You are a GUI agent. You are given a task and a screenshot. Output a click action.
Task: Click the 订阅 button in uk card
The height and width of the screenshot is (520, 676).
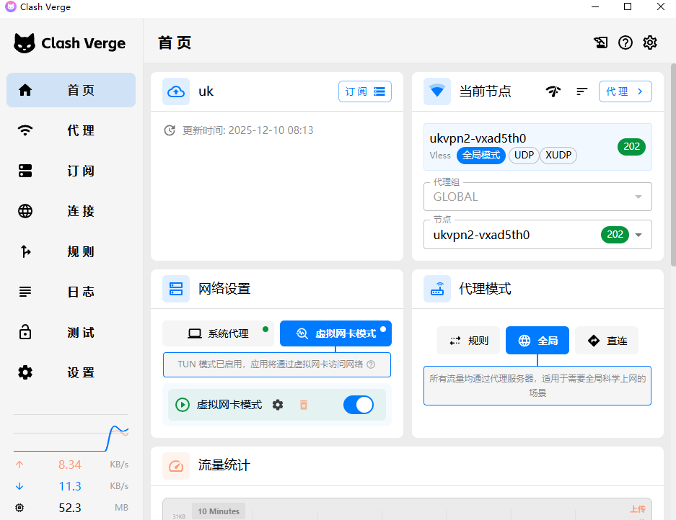(364, 91)
